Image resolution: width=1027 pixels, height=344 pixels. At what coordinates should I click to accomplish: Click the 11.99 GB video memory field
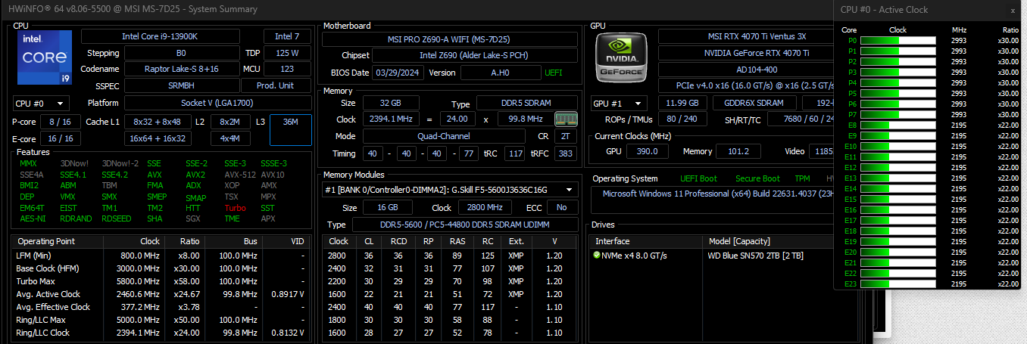click(682, 103)
